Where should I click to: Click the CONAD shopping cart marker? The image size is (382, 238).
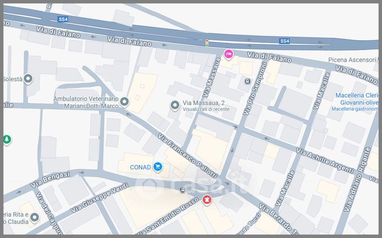(x=159, y=167)
